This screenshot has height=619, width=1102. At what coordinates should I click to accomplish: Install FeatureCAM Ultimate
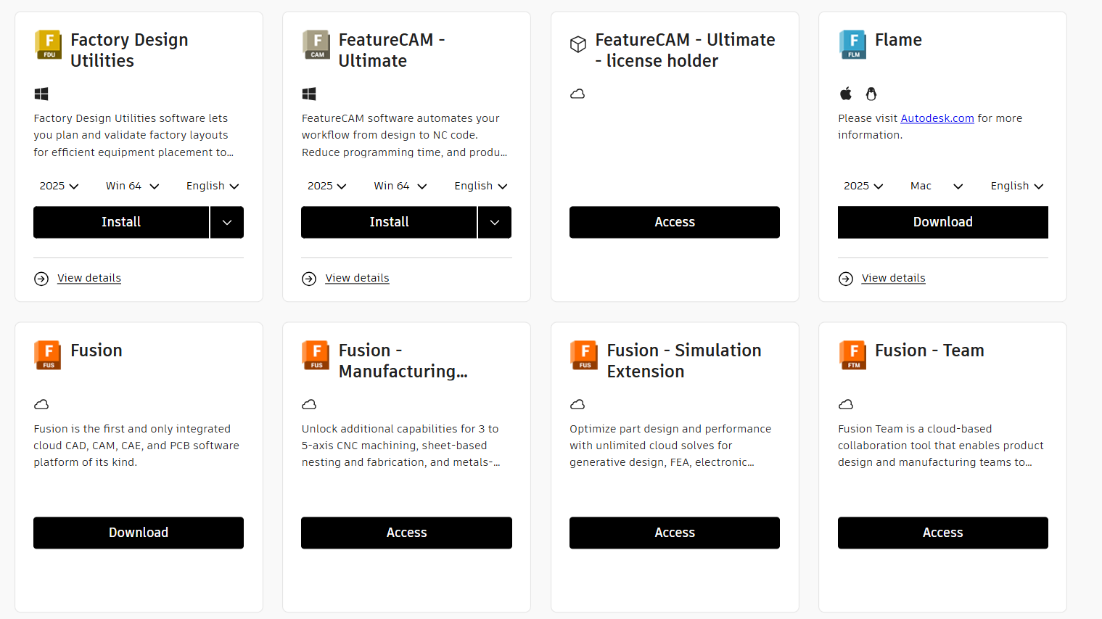coord(389,222)
